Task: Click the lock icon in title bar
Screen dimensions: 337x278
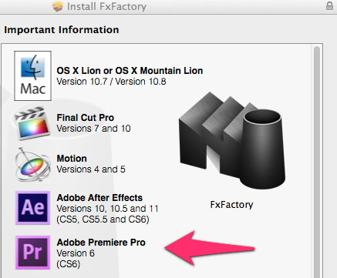Action: (x=329, y=5)
